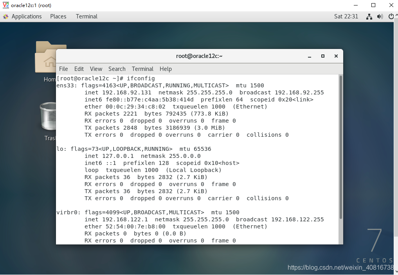Open the Help menu in terminal

(166, 69)
